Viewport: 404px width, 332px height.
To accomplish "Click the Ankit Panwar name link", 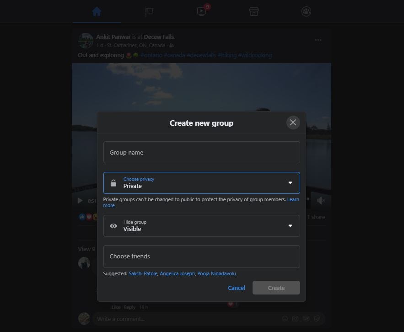I will (x=113, y=37).
